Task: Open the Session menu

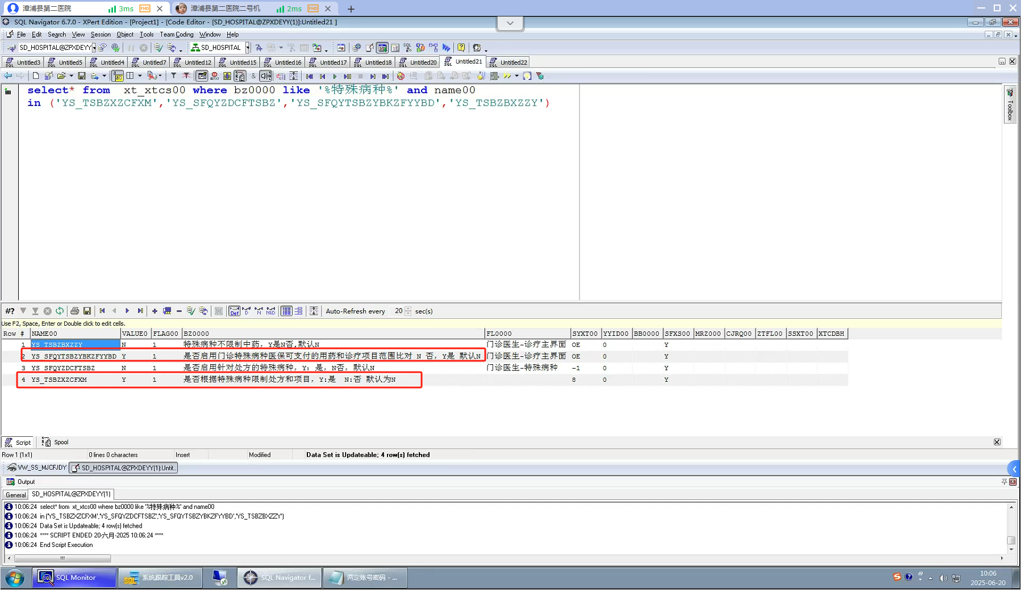Action: [101, 35]
